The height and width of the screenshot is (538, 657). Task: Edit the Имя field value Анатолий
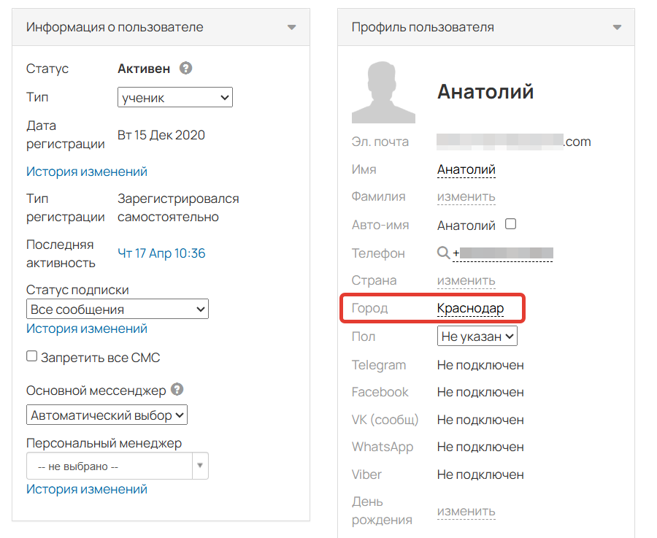click(x=466, y=169)
